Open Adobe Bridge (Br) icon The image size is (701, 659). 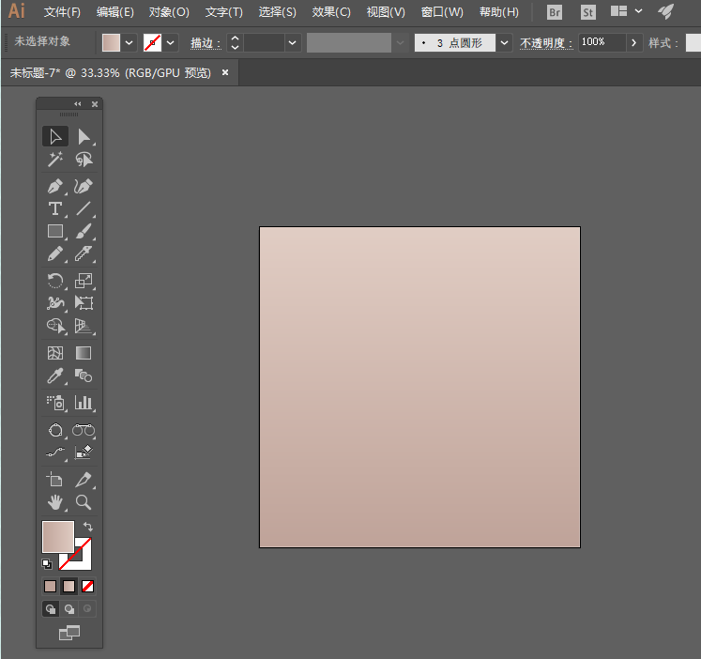[555, 12]
